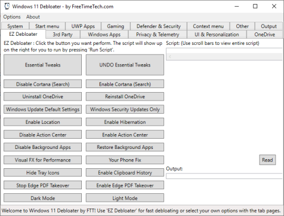The width and height of the screenshot is (284, 216).
Task: Click the app icon in title bar
Action: (x=7, y=6)
